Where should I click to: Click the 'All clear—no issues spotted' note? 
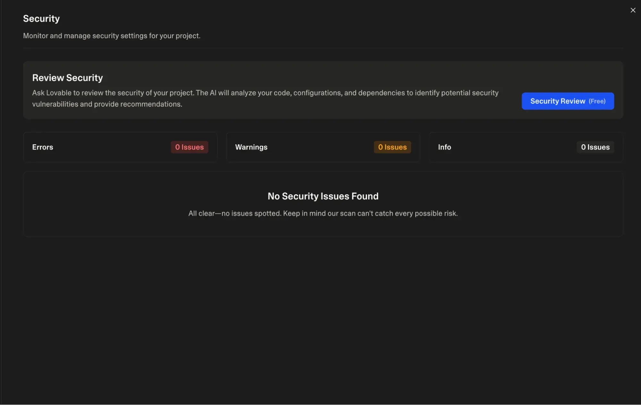coord(323,213)
